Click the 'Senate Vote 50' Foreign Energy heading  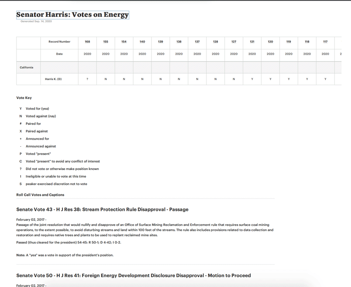click(x=134, y=275)
